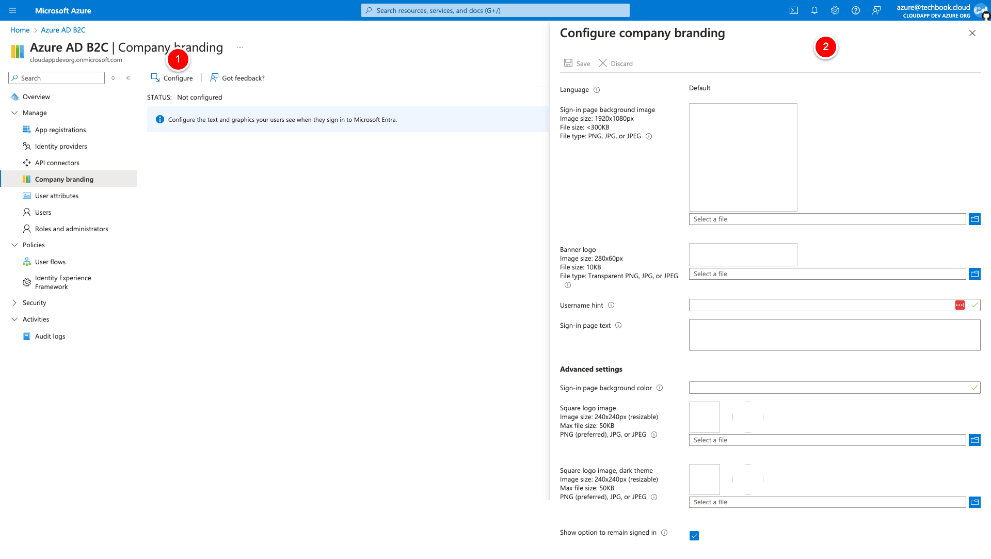Collapse the Manage section

(14, 113)
